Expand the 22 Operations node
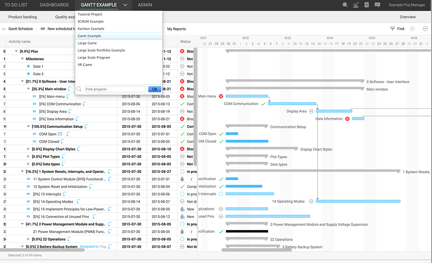432x263 pixels. (x=29, y=239)
